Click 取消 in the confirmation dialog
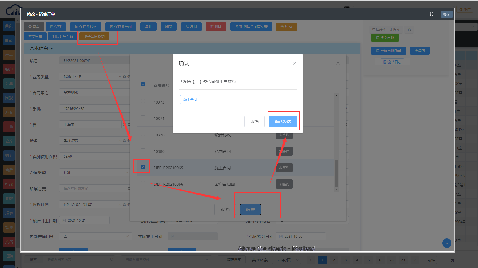The height and width of the screenshot is (268, 478). click(254, 121)
